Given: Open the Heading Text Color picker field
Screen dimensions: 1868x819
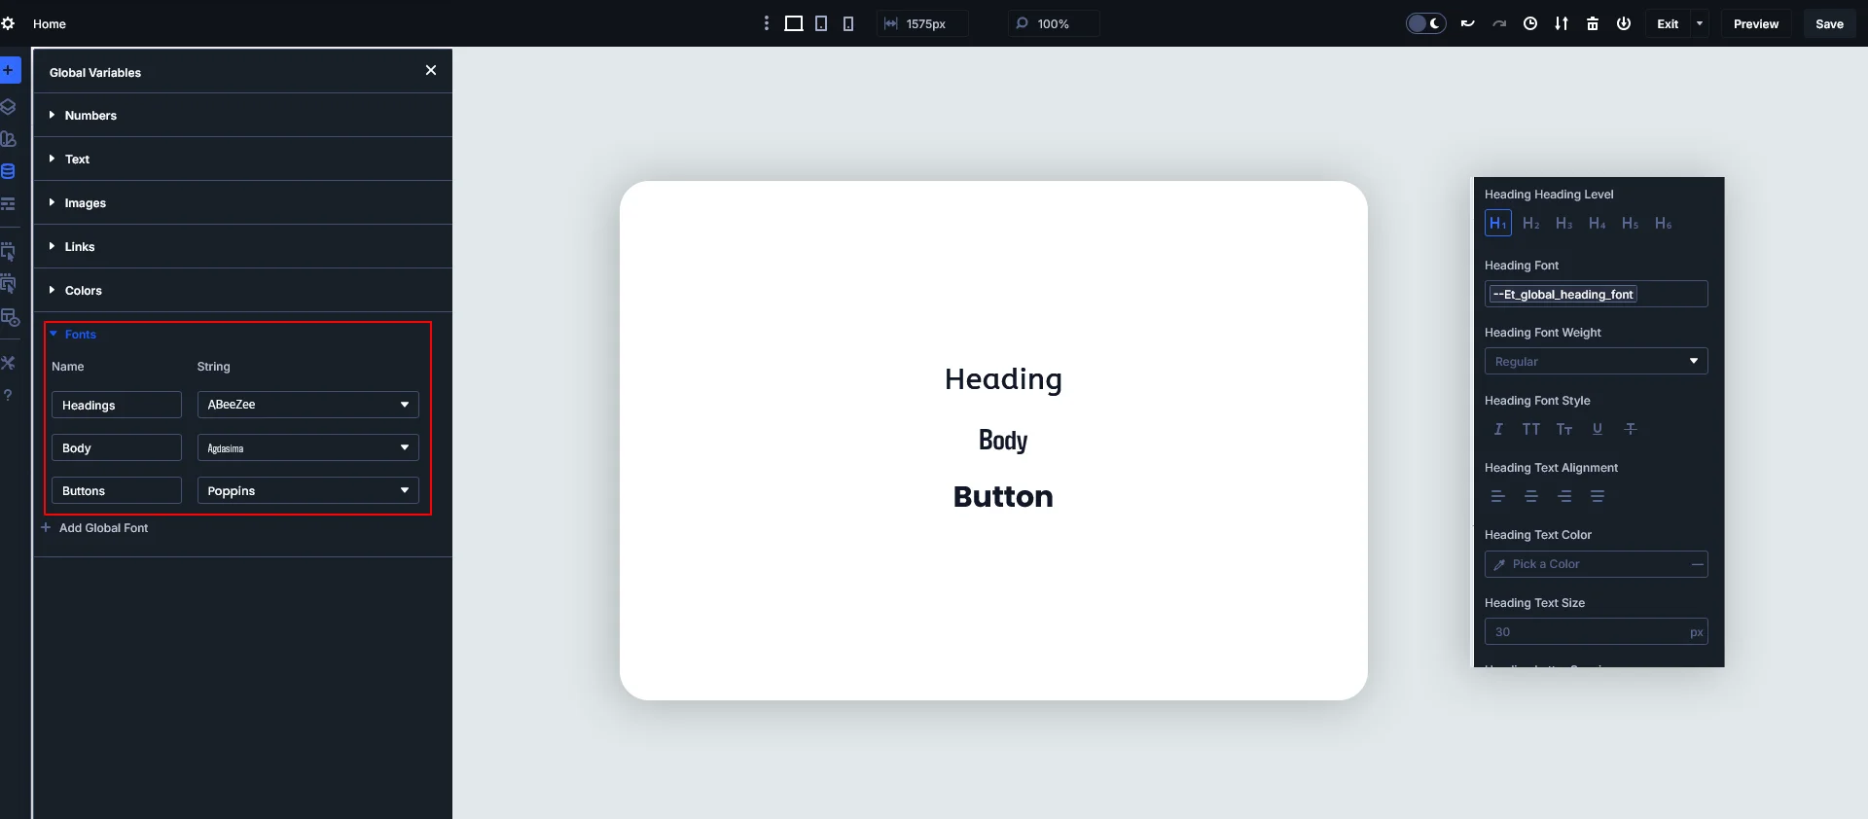Looking at the screenshot, I should 1596,564.
